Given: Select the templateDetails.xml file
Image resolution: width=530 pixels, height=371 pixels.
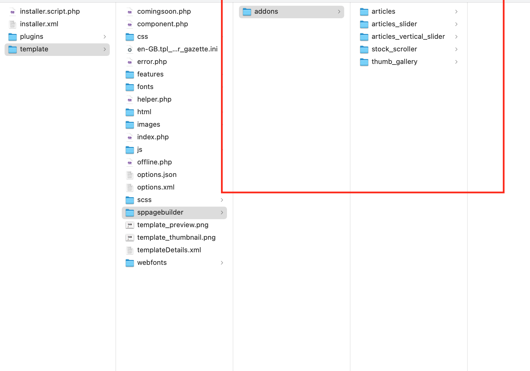Looking at the screenshot, I should click(169, 250).
